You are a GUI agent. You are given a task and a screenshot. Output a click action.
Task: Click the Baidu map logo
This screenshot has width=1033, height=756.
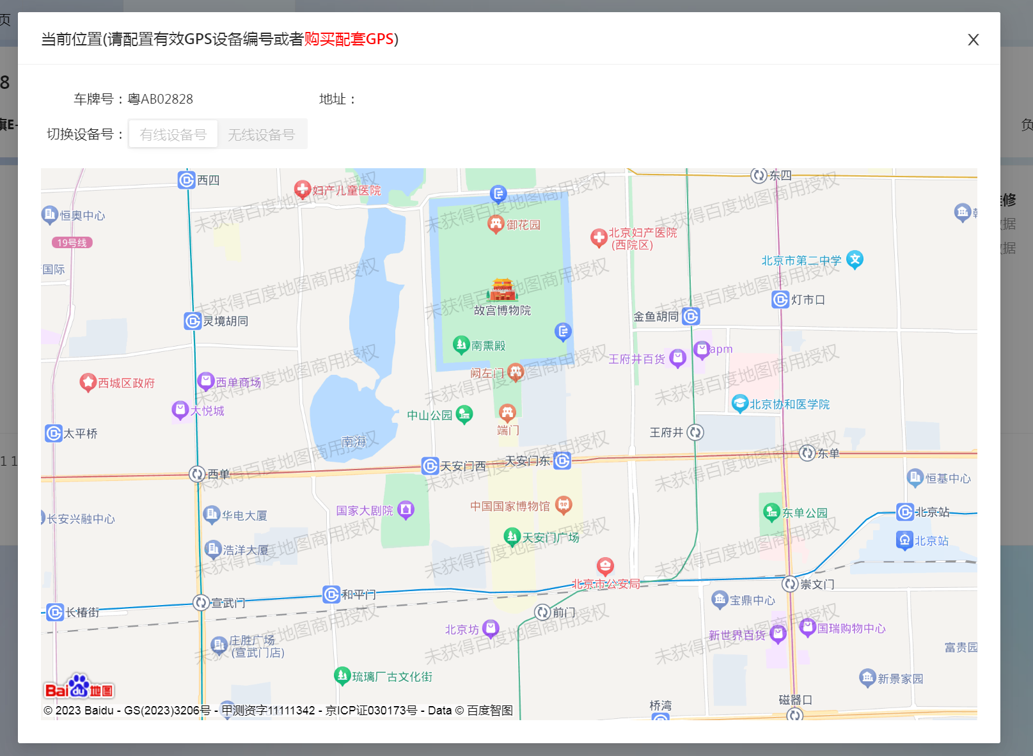pyautogui.click(x=79, y=687)
